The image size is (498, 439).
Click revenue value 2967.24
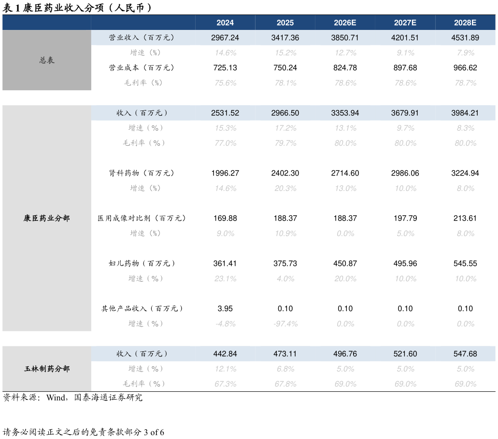tap(225, 38)
